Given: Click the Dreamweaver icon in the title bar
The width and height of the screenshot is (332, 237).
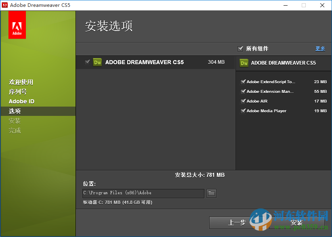Looking at the screenshot, I should pos(5,5).
